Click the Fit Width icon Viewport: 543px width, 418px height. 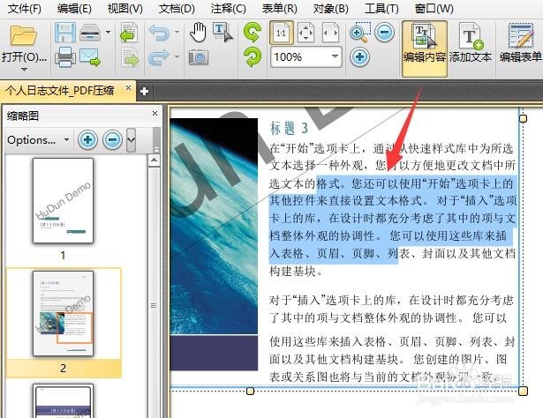(x=330, y=33)
